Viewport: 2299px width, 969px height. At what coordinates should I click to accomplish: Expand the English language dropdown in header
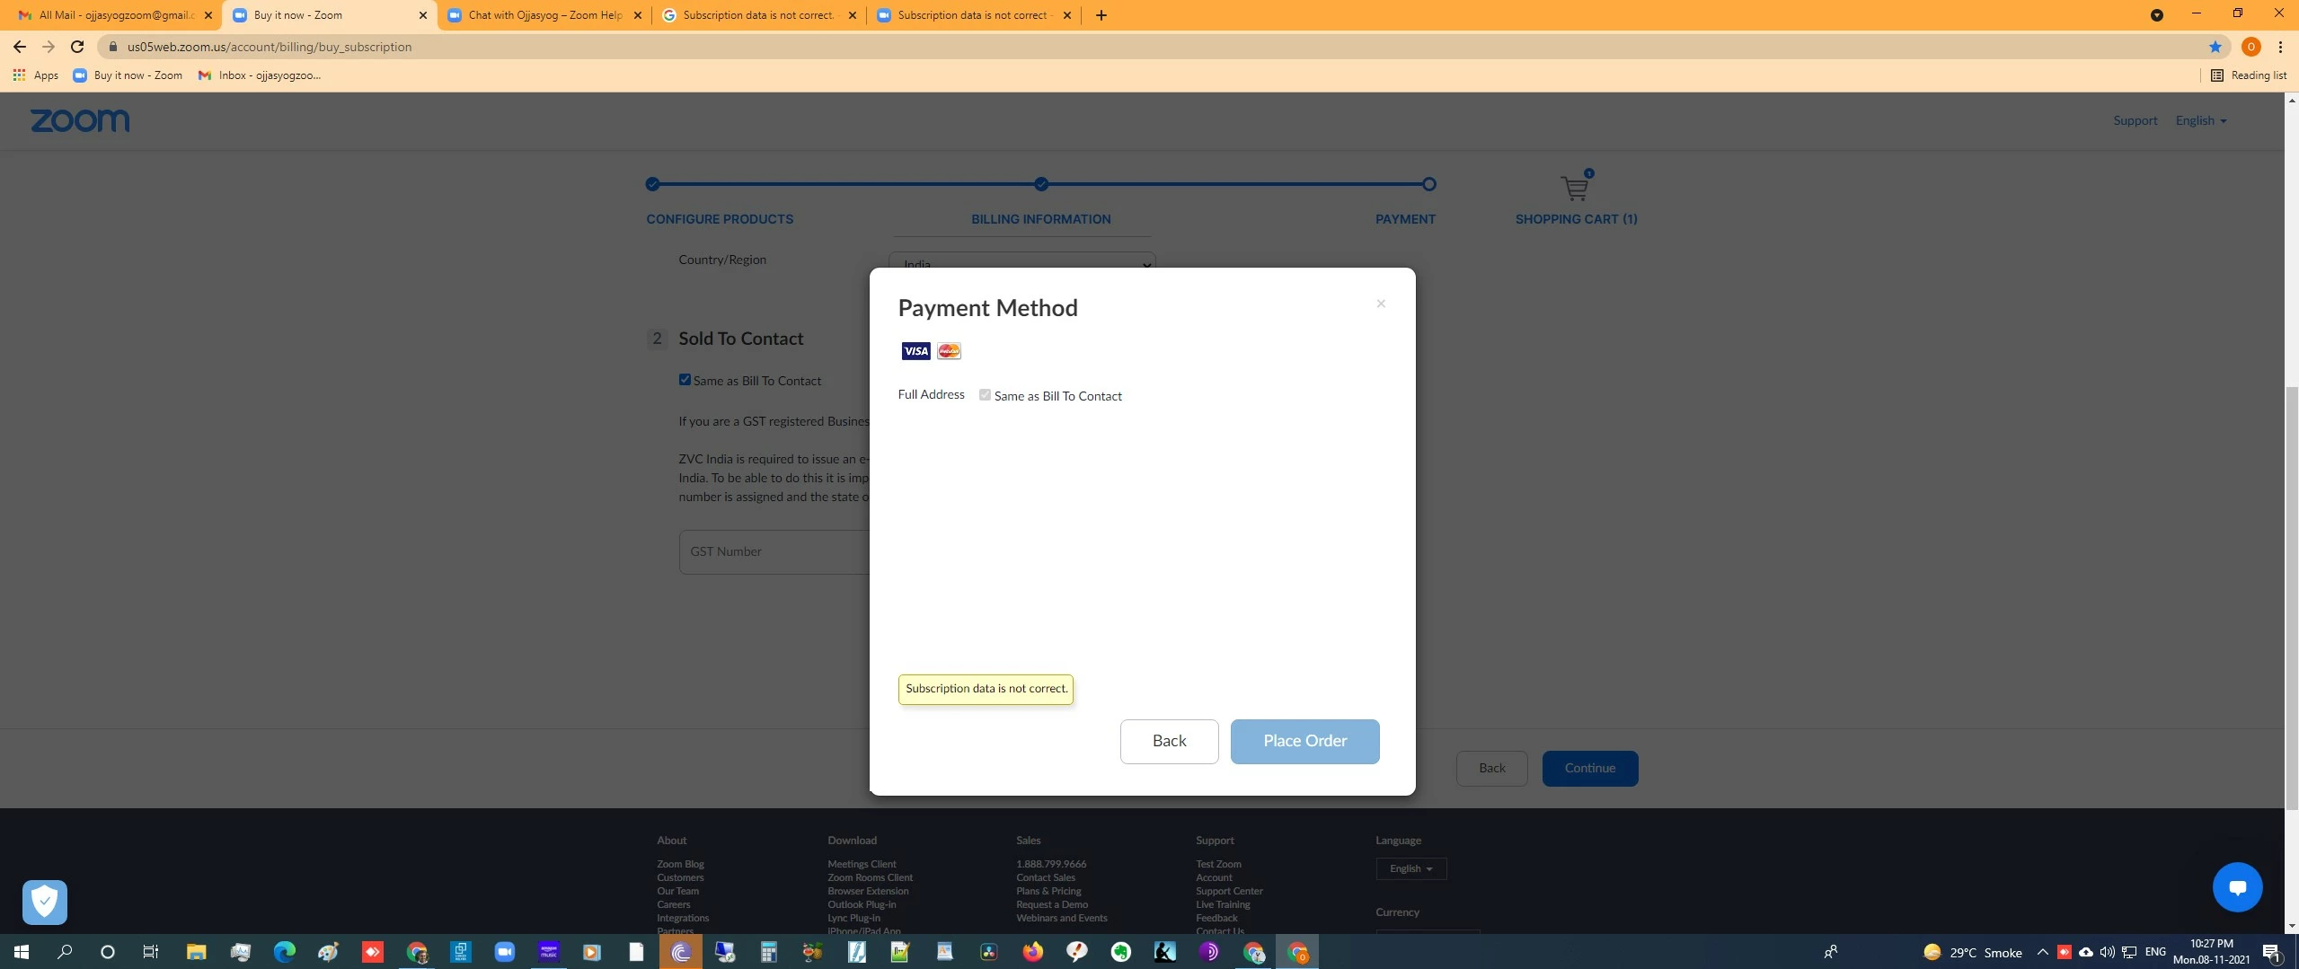click(2200, 120)
